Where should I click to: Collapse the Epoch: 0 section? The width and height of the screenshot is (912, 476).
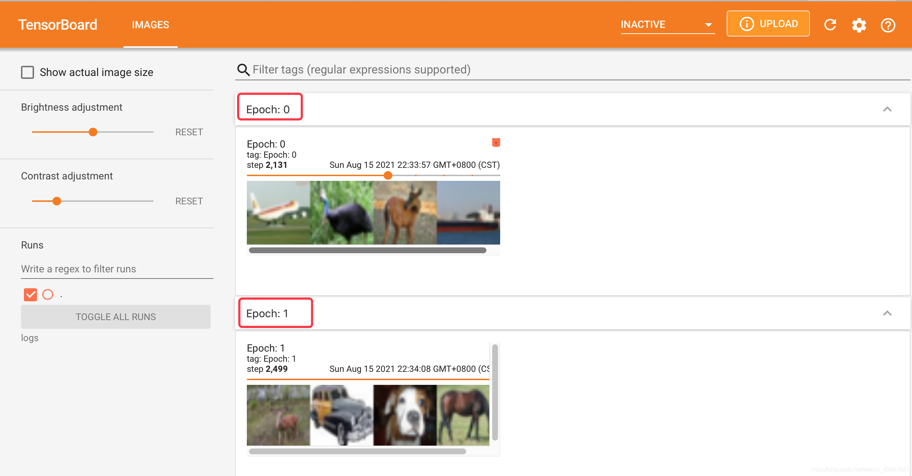click(887, 109)
